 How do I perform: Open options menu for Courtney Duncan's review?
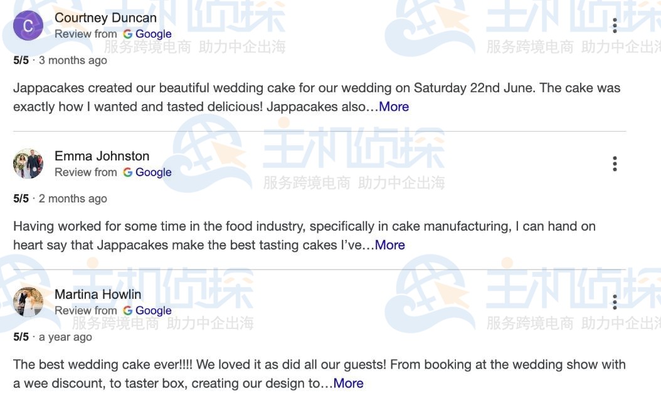(x=615, y=26)
